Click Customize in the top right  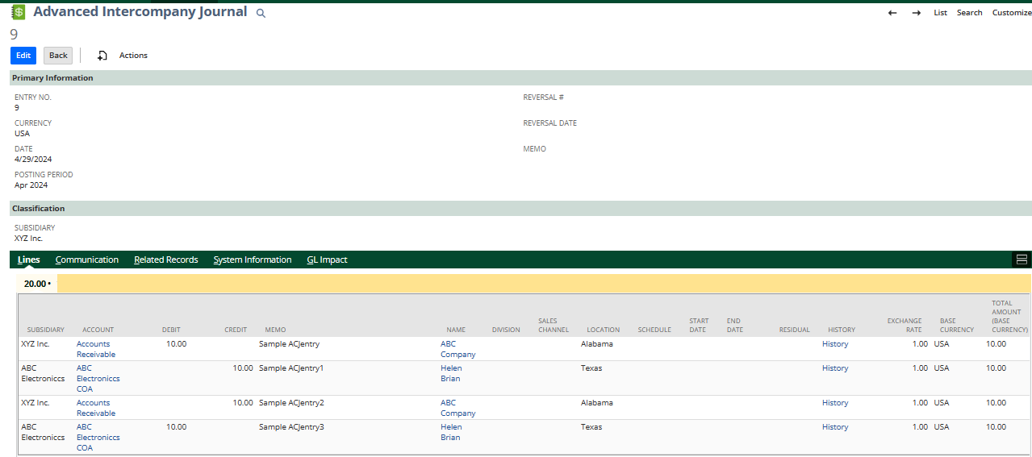(x=1011, y=13)
